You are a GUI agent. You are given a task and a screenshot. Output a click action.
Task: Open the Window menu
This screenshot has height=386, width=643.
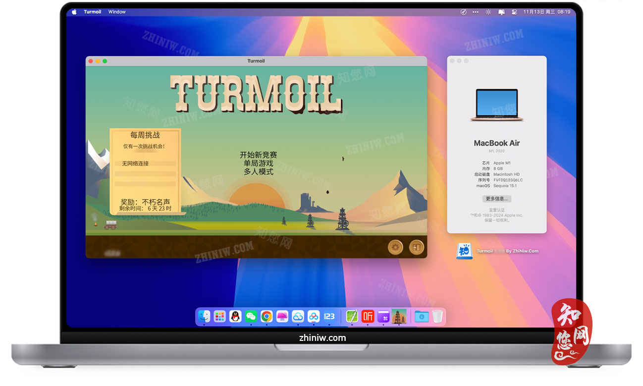click(x=117, y=12)
